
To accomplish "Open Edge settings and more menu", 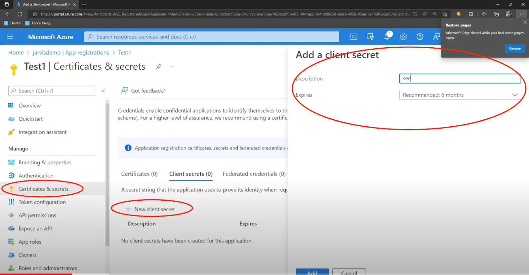I will coord(521,14).
